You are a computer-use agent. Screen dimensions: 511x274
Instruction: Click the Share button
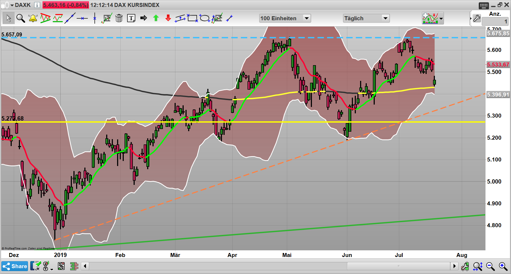tap(15, 266)
